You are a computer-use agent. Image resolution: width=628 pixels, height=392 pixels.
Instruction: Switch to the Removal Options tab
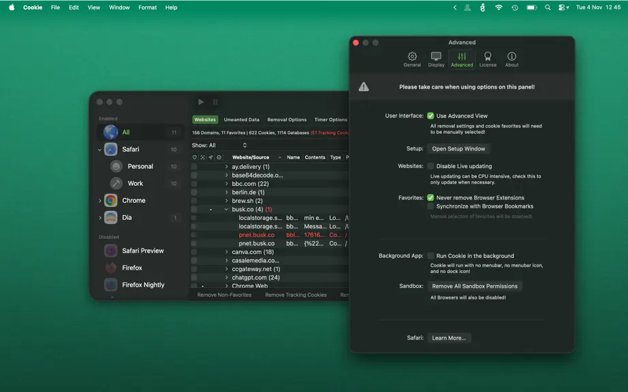(x=287, y=120)
